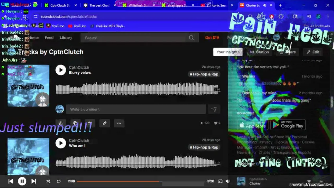Switch to the CptnClutch Str browser tab

pos(61,5)
